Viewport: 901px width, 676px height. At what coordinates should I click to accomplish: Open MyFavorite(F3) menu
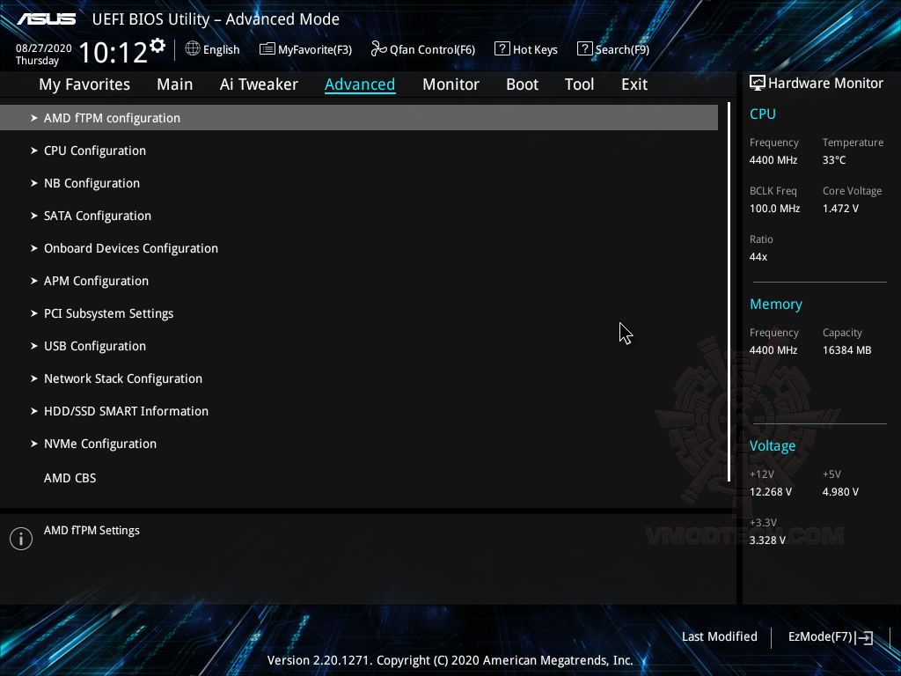pos(305,49)
